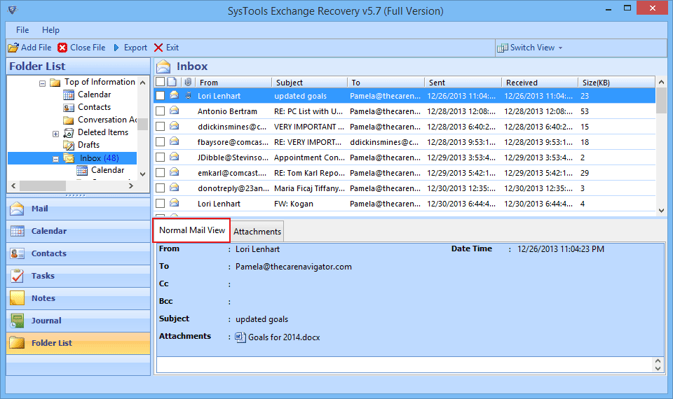Viewport: 673px width, 399px height.
Task: Click the Add File toolbar icon
Action: coord(13,48)
